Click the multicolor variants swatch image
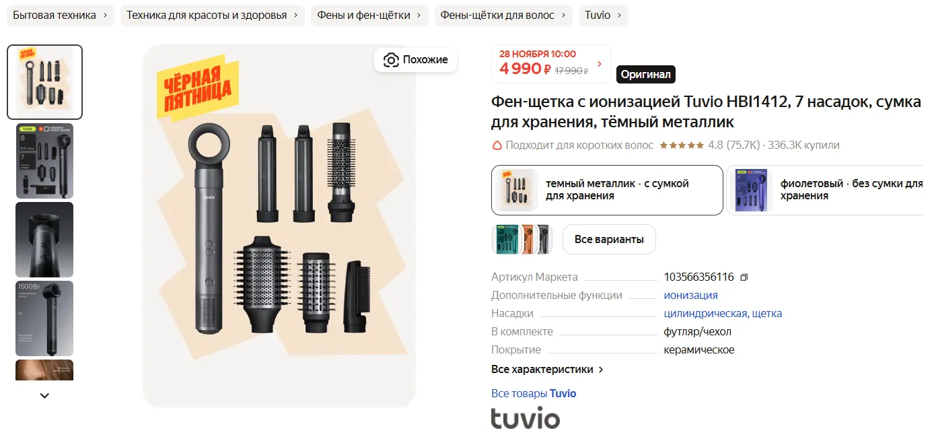The height and width of the screenshot is (439, 936). pyautogui.click(x=522, y=240)
